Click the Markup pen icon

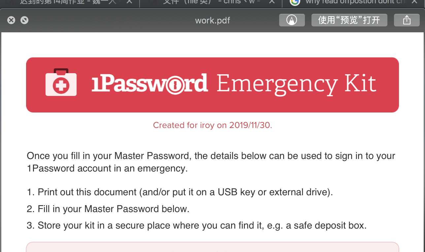(292, 20)
